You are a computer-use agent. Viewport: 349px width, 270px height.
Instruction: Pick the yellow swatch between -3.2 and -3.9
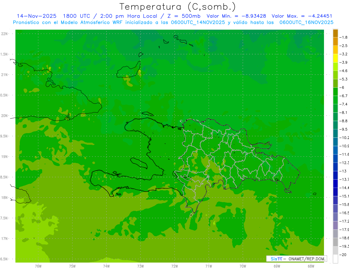click(x=336, y=58)
